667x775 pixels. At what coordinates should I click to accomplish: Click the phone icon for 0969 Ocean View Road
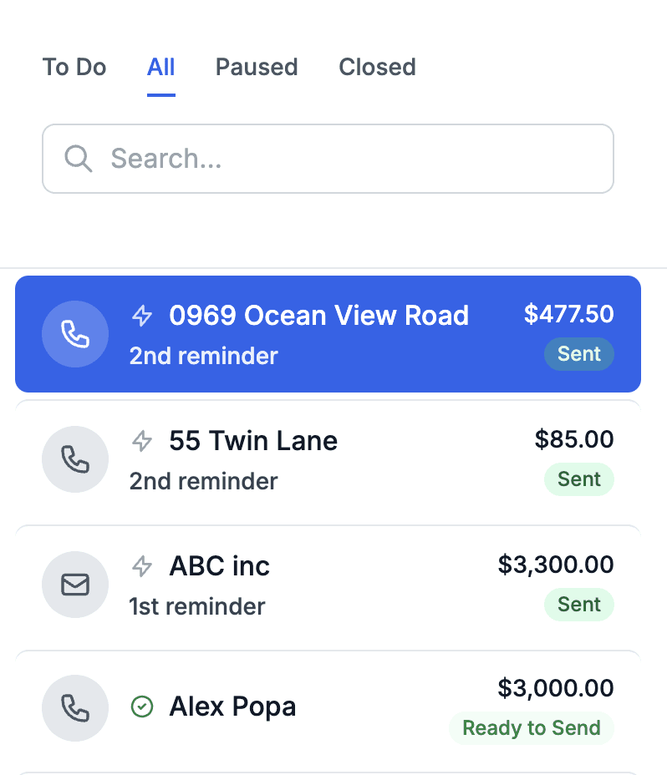pos(75,334)
